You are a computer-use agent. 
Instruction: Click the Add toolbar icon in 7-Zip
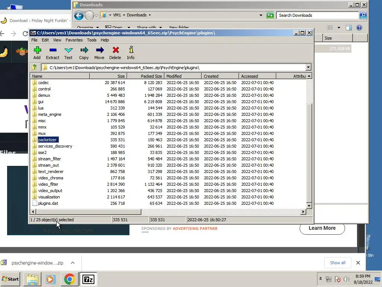(37, 50)
